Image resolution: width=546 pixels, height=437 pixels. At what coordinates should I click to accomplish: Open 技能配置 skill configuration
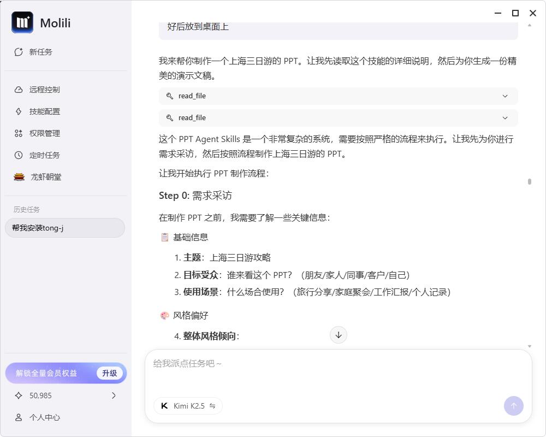tap(44, 111)
